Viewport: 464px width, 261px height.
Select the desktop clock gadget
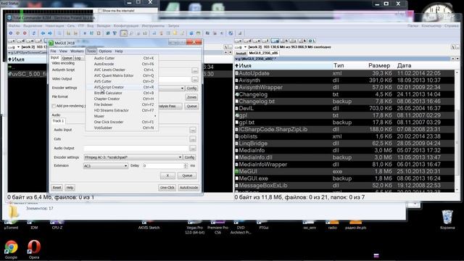point(439,12)
